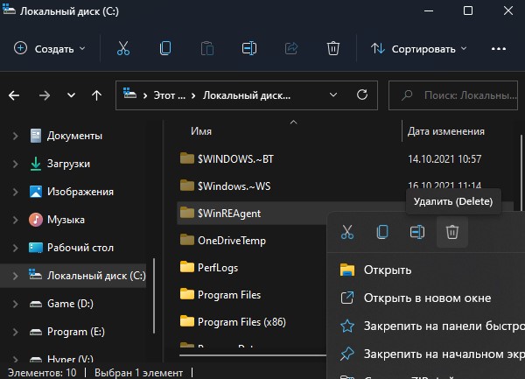Expand the Документы tree node
The width and height of the screenshot is (525, 379).
click(15, 136)
